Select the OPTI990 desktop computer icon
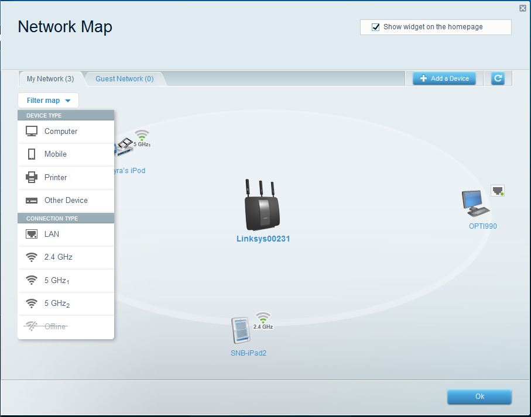Image resolution: width=531 pixels, height=417 pixels. tap(475, 204)
